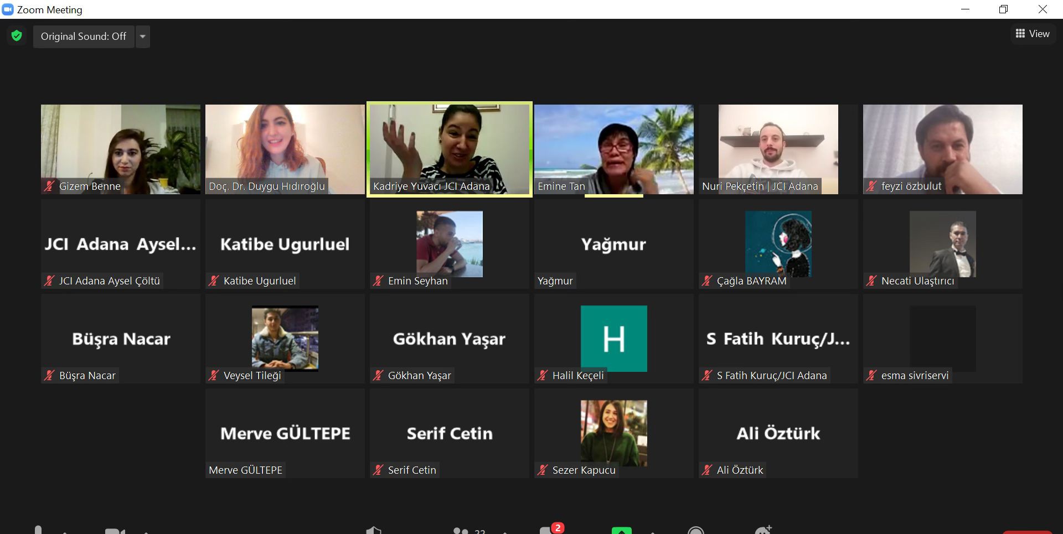Click the green encryption shield icon
1063x534 pixels.
pos(17,36)
